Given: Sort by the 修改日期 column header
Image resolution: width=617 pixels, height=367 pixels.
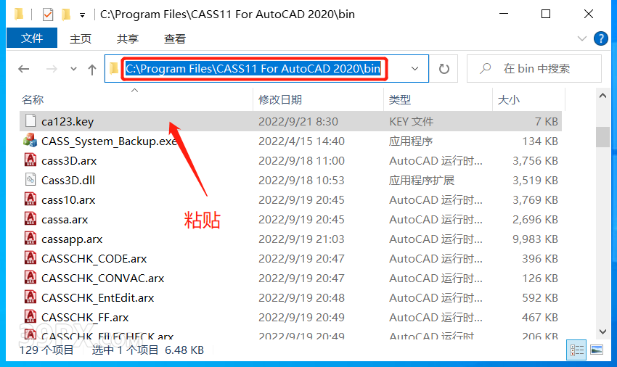Looking at the screenshot, I should point(280,100).
